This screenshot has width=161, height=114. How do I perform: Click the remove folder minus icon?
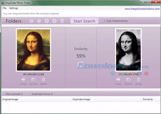coord(39,21)
